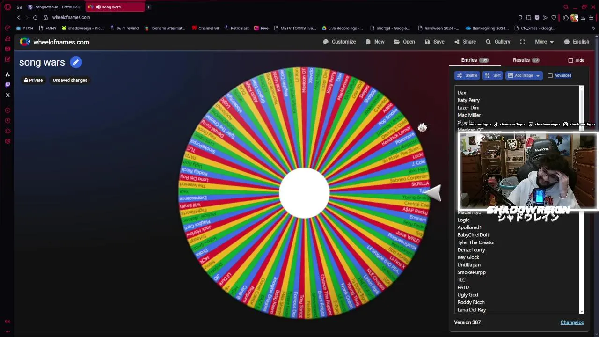Switch to the Entries tab
The image size is (599, 337).
(475, 60)
